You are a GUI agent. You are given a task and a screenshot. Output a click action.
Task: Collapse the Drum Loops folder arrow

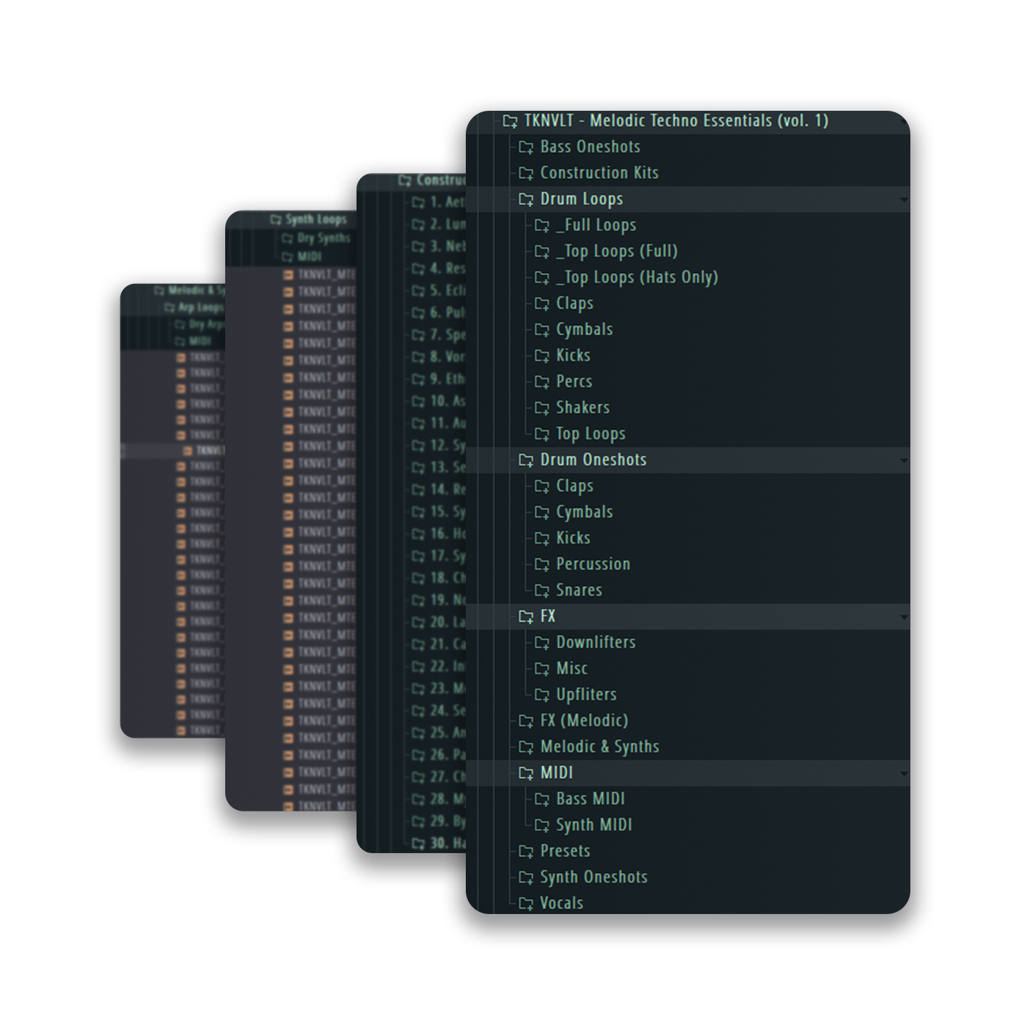[904, 200]
